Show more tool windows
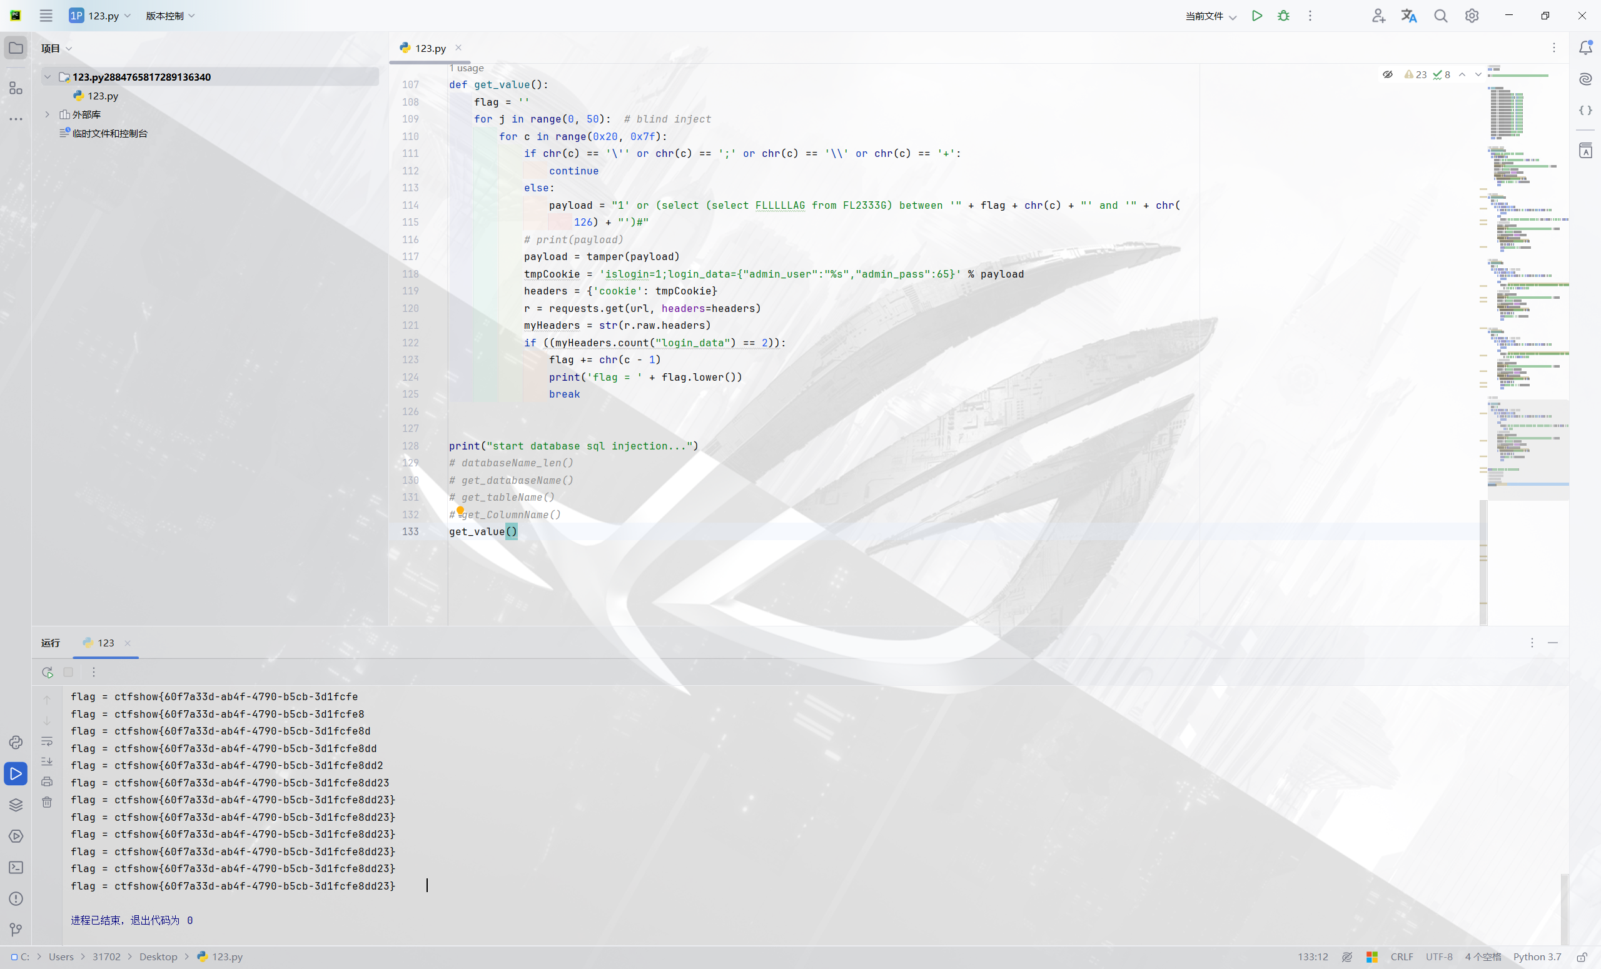This screenshot has height=969, width=1601. [16, 119]
